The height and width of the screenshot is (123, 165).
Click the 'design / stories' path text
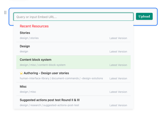[29, 38]
